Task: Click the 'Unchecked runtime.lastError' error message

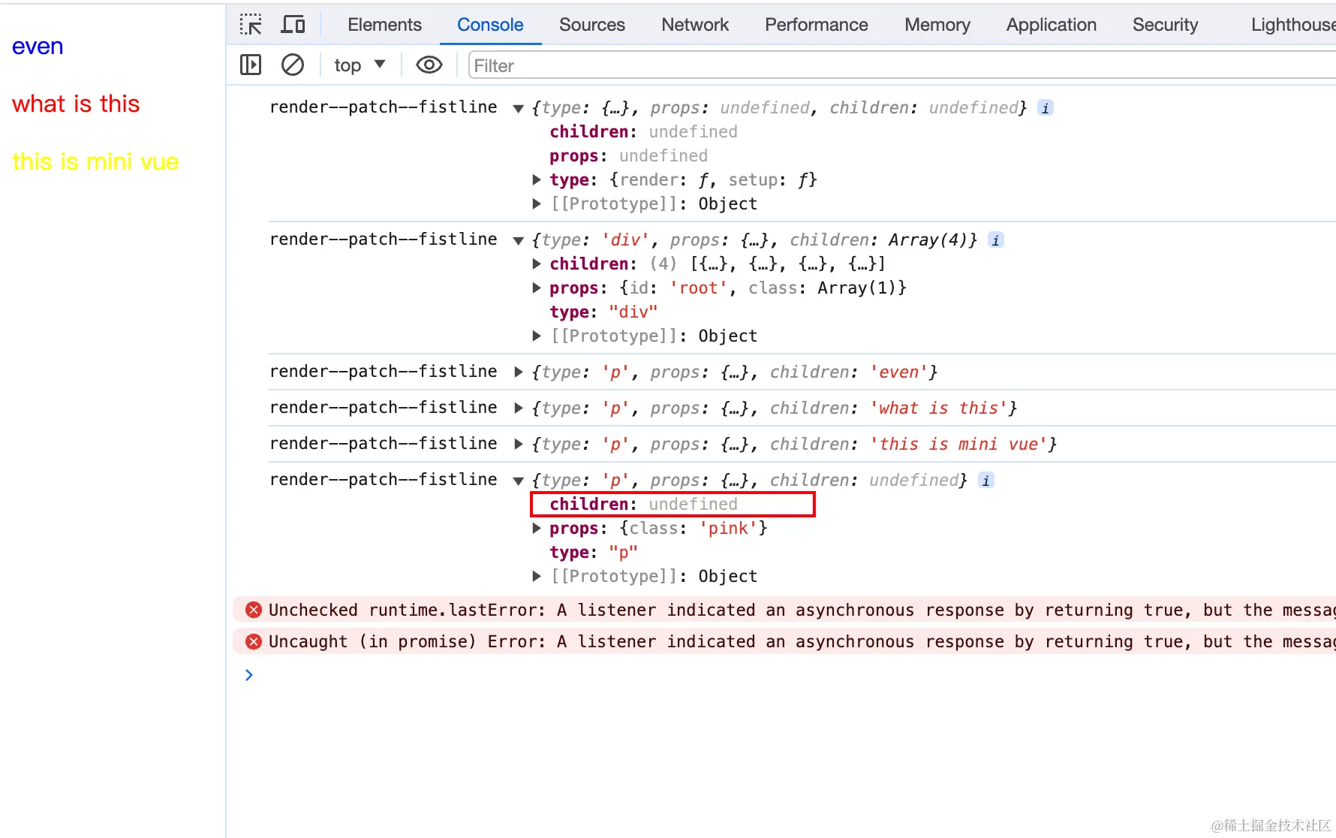Action: click(802, 610)
